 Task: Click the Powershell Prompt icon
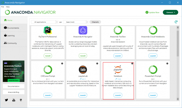click(153, 70)
